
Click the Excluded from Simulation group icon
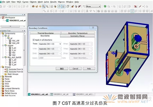(6, 69)
